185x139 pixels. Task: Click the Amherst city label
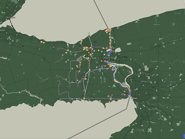tap(145, 81)
